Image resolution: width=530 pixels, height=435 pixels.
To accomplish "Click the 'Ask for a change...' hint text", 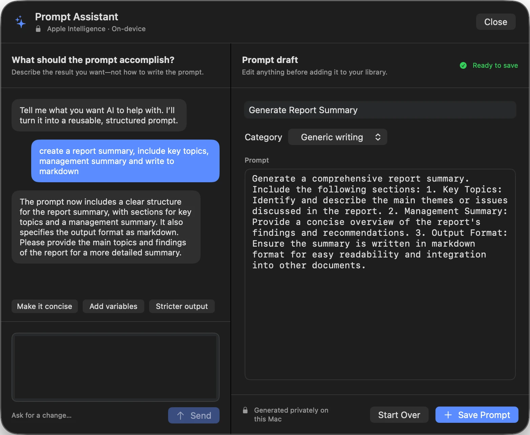I will tap(41, 415).
